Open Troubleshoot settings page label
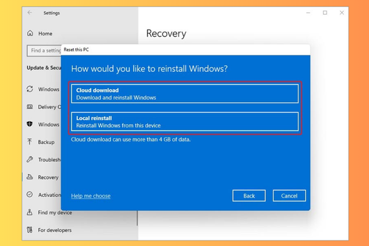Viewport: 369px width, 246px height. pos(49,160)
